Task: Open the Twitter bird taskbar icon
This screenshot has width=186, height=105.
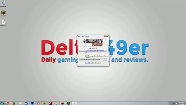Action: (32, 103)
